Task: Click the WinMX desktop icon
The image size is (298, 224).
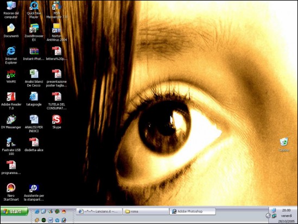Action: point(11,76)
